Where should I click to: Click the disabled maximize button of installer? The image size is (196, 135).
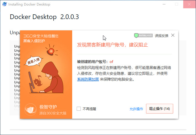[177, 4]
